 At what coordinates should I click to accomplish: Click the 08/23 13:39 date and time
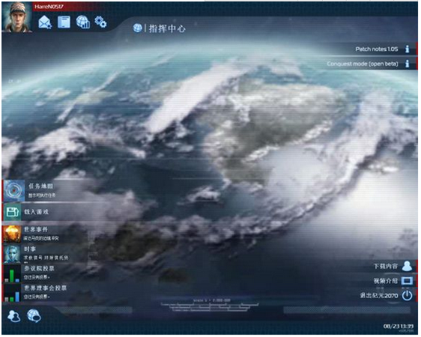[x=399, y=326]
